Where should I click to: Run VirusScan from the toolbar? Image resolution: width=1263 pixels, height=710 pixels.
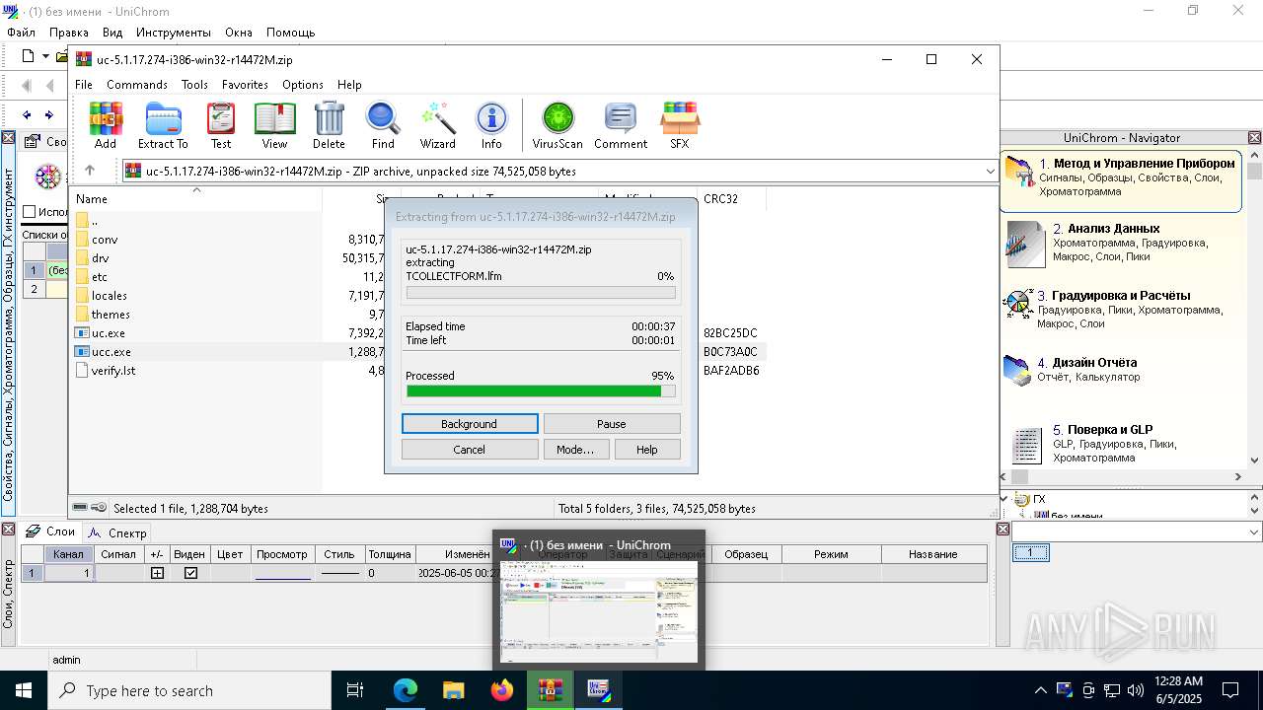tap(557, 125)
